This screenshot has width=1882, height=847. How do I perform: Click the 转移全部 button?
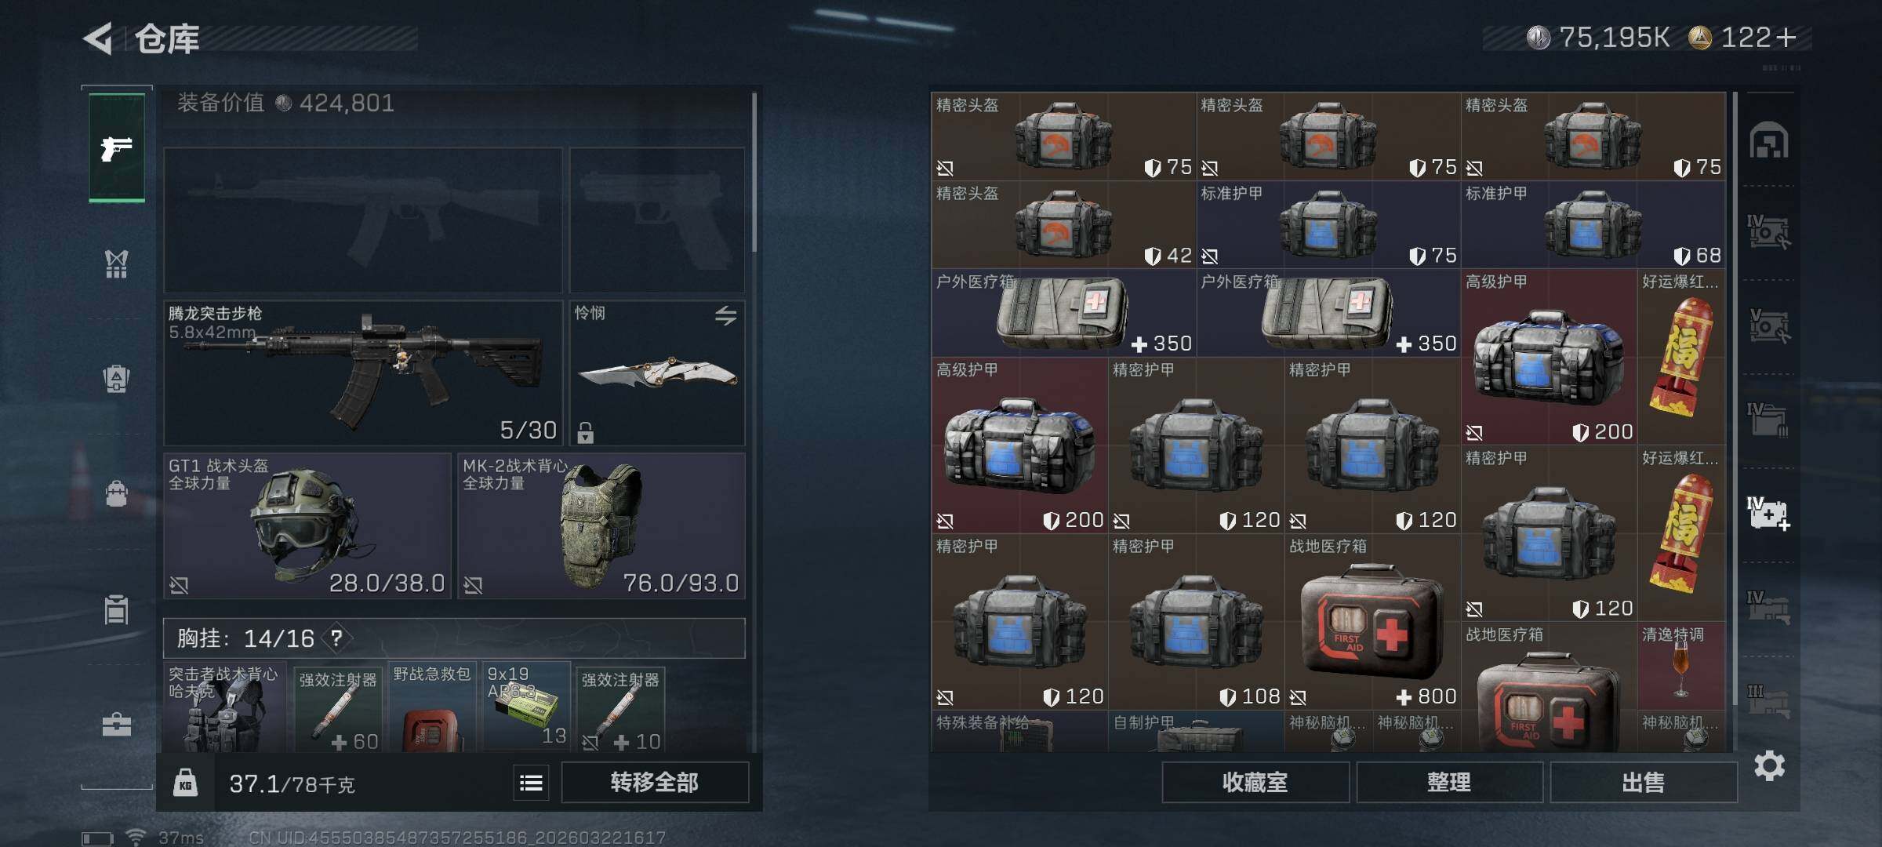655,783
